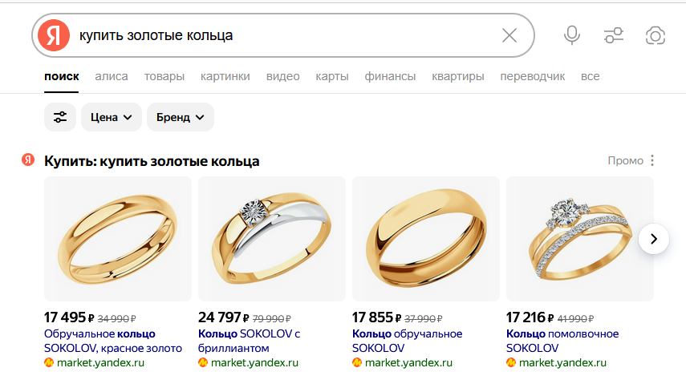Viewport: 686px width, 392px height.
Task: Switch to the алиса tab
Action: point(112,76)
